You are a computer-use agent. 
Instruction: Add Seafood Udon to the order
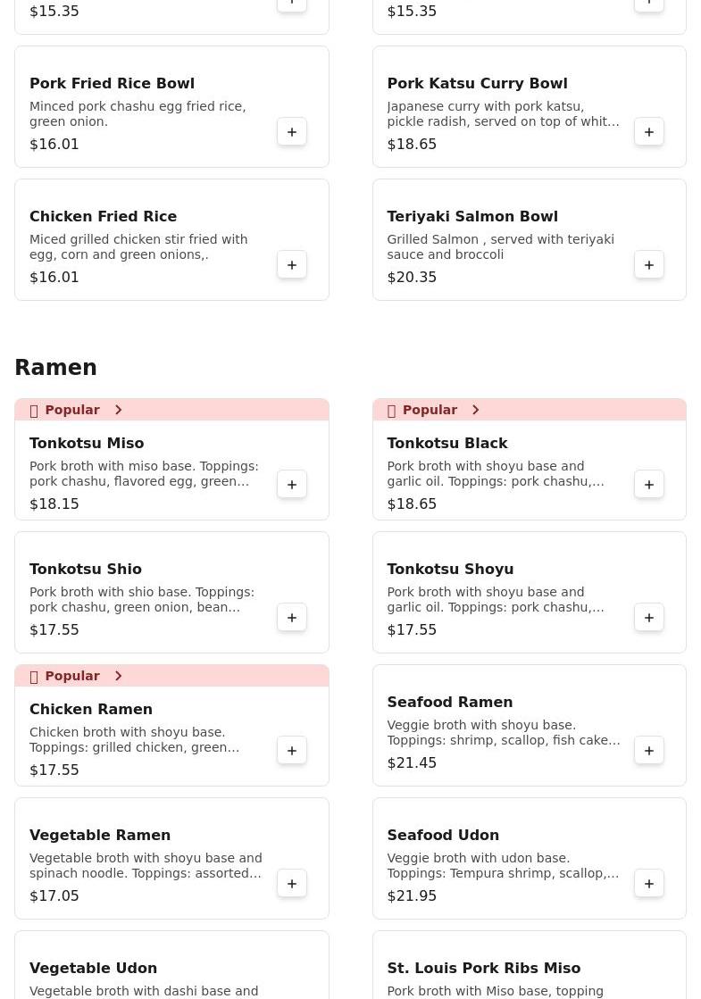pyautogui.click(x=649, y=884)
